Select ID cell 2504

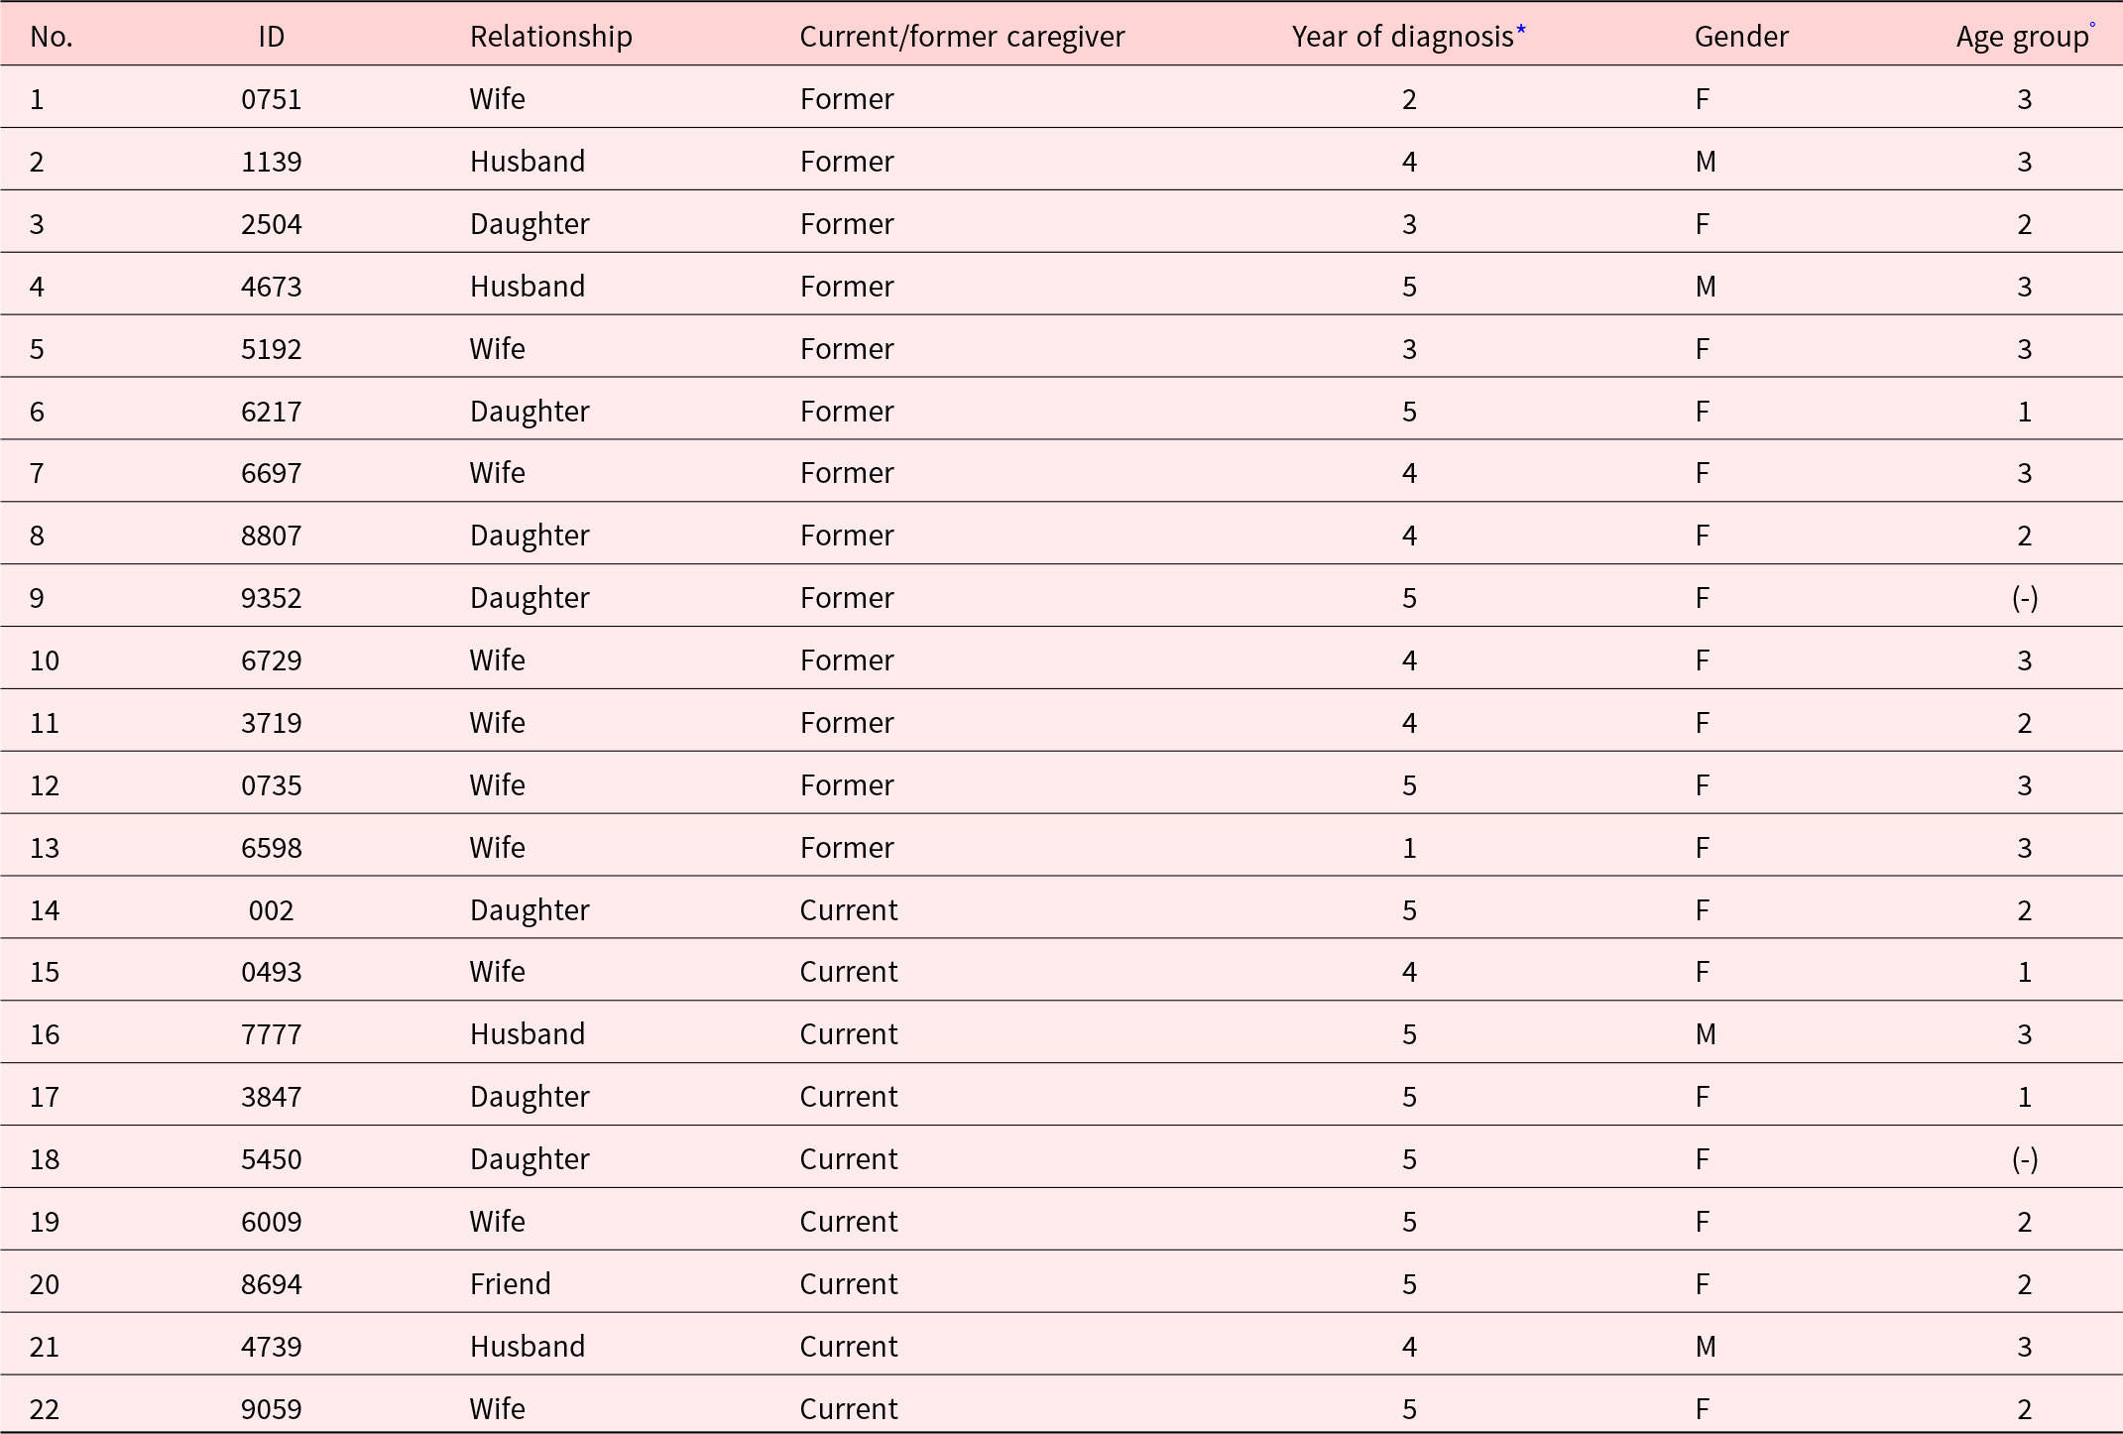(271, 224)
